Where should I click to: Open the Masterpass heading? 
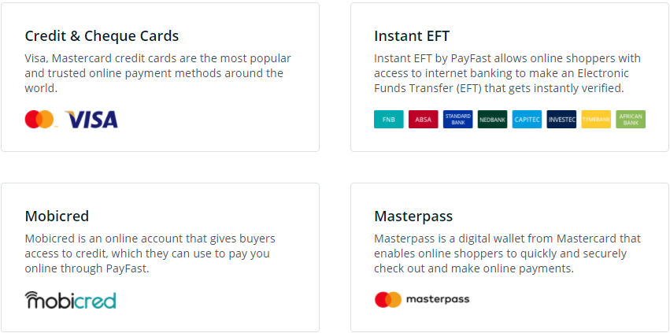click(413, 216)
